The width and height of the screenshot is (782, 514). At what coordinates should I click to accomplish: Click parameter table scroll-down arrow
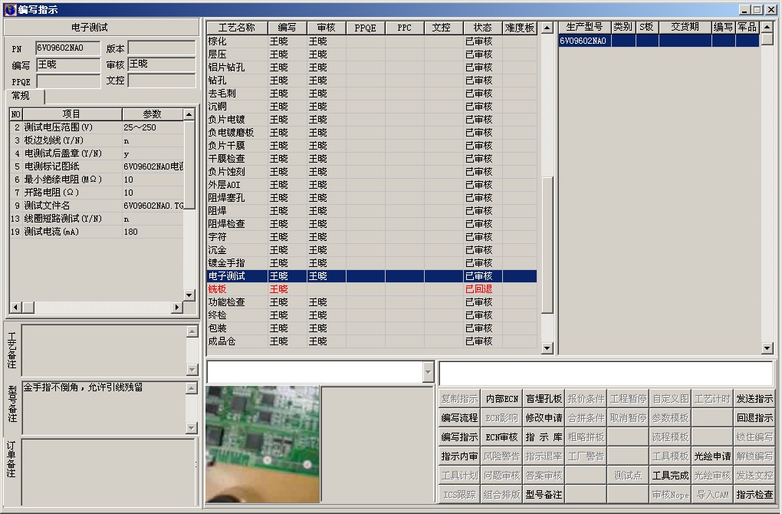pos(189,295)
